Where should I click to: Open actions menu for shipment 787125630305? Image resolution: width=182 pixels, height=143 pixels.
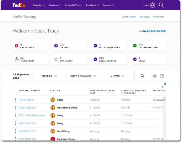click(x=15, y=123)
